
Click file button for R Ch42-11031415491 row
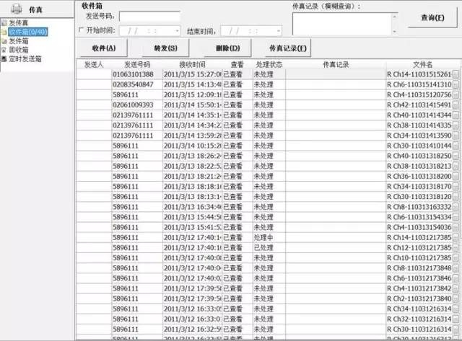[x=456, y=105]
